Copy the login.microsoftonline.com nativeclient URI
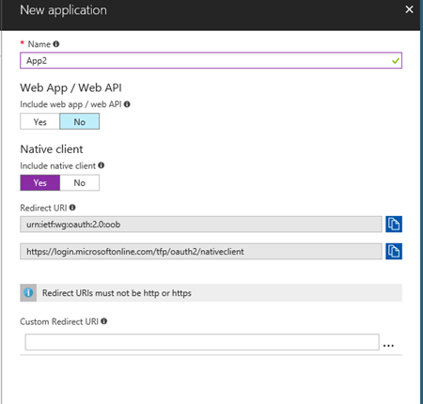Screen dimensions: 423x404 (394, 251)
